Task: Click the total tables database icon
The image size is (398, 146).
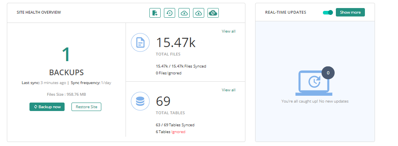Action: click(140, 101)
